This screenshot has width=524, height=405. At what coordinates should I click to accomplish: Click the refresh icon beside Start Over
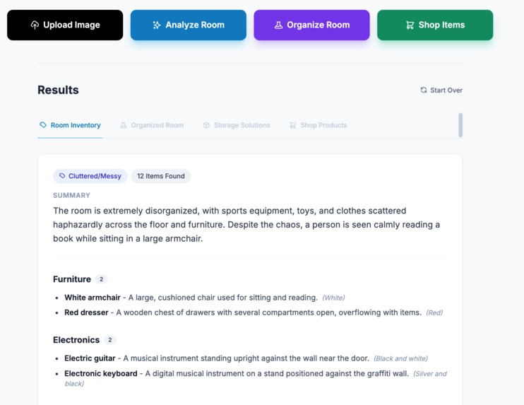(x=424, y=90)
